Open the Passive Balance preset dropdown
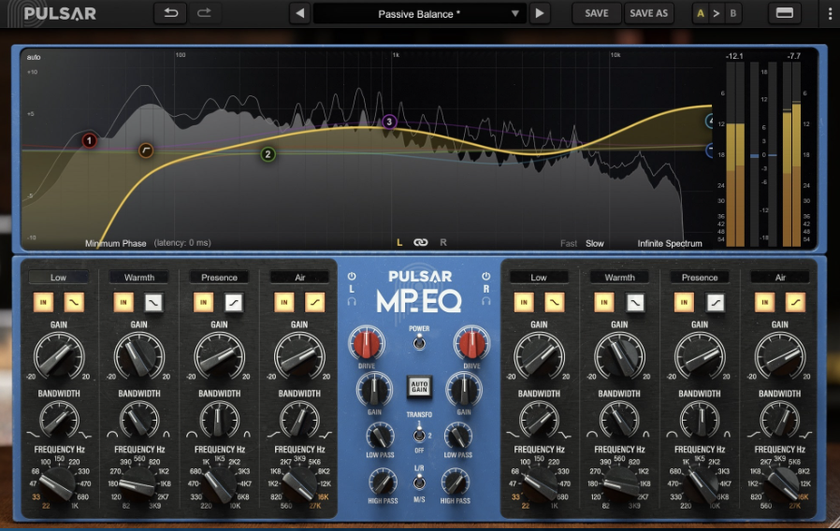This screenshot has width=840, height=531. (x=419, y=14)
